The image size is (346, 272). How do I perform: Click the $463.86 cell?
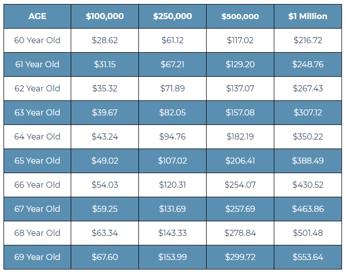tap(308, 209)
